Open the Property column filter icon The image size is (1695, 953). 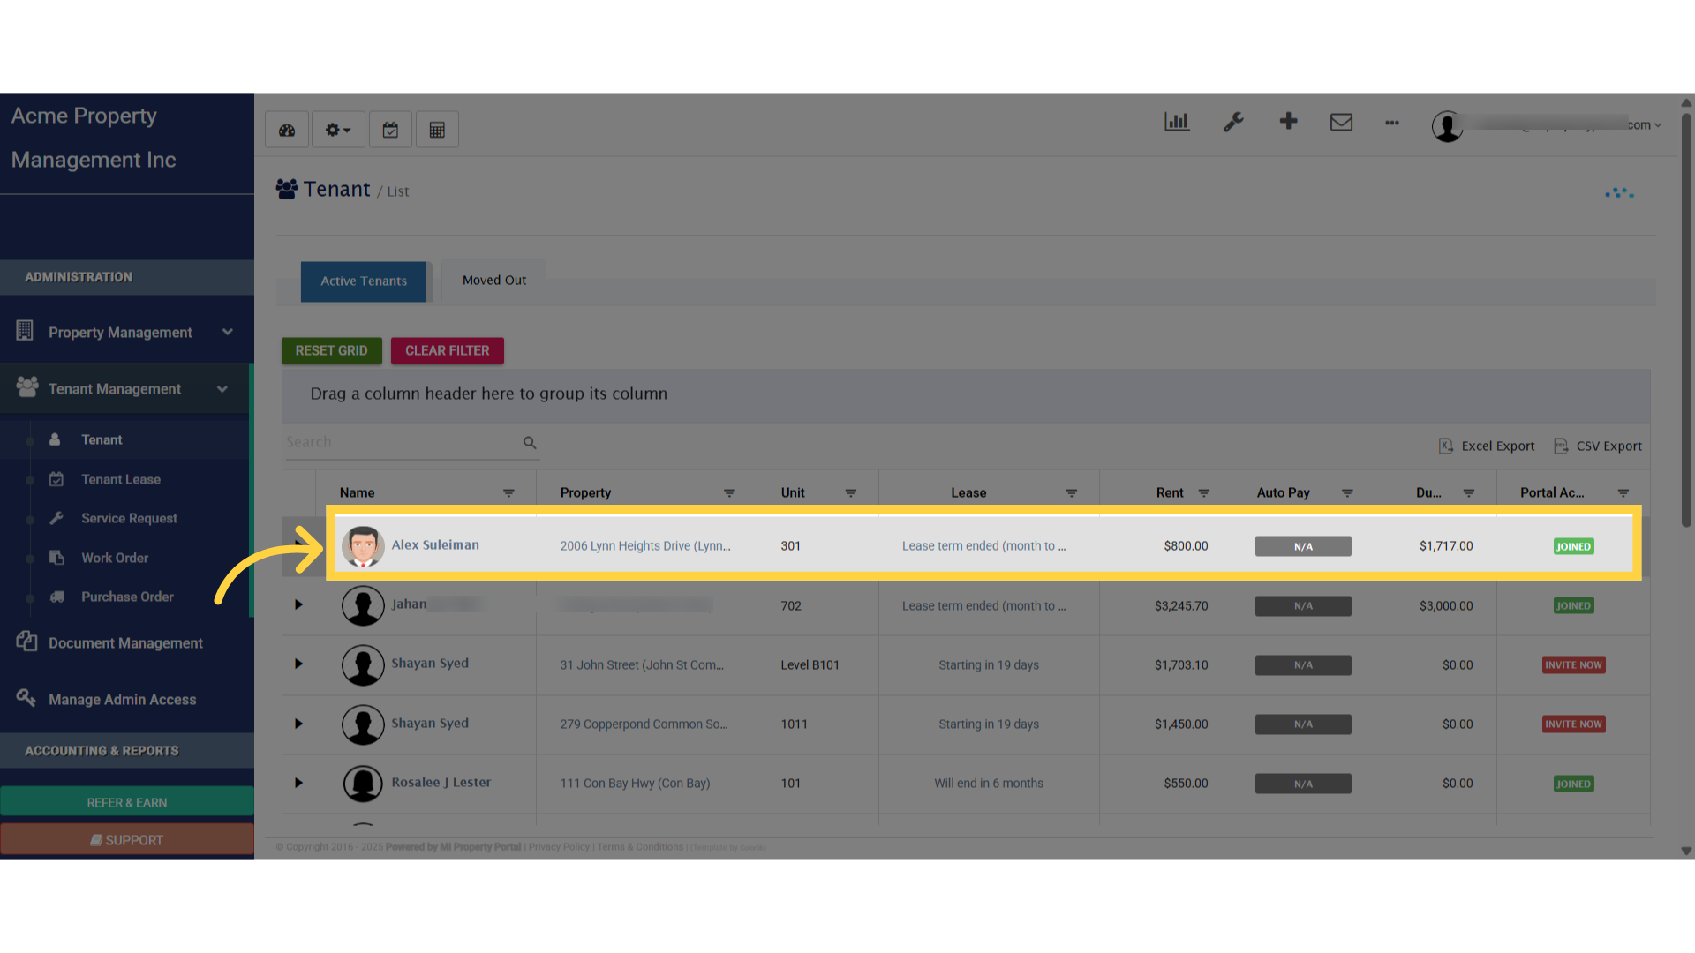pos(729,493)
